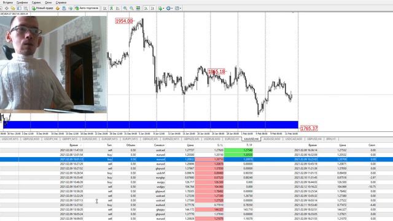Click the zoom out chart icon

point(131,8)
